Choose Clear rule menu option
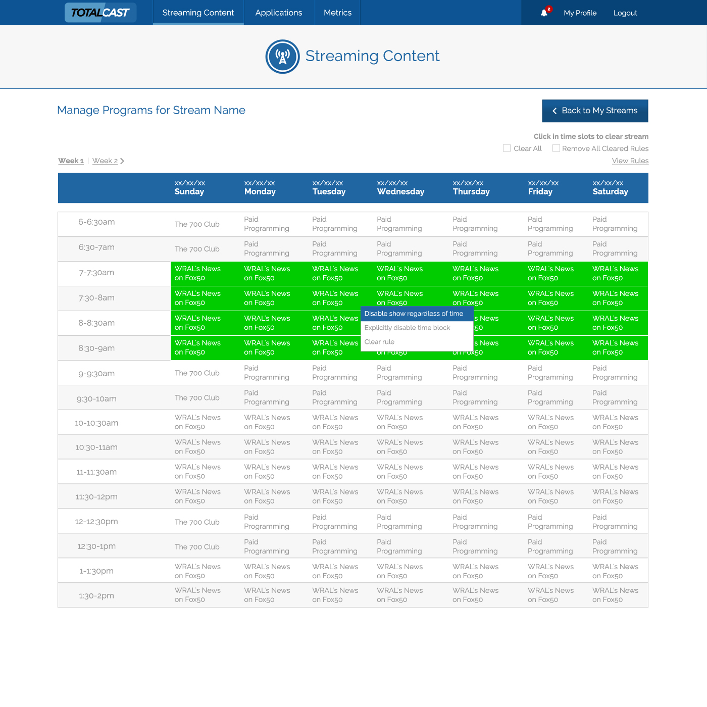 417,342
